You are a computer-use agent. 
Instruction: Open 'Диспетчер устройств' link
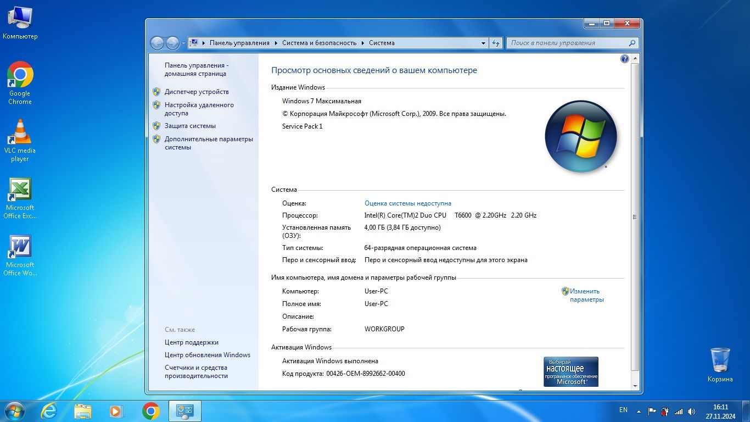click(197, 92)
